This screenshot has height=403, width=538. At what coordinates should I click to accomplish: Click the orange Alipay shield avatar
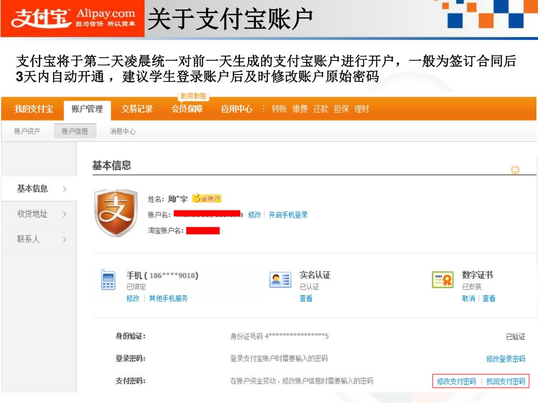pos(116,213)
